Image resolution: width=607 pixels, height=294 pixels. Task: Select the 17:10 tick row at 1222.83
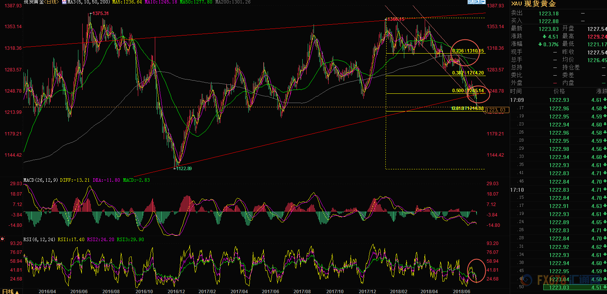(558, 190)
